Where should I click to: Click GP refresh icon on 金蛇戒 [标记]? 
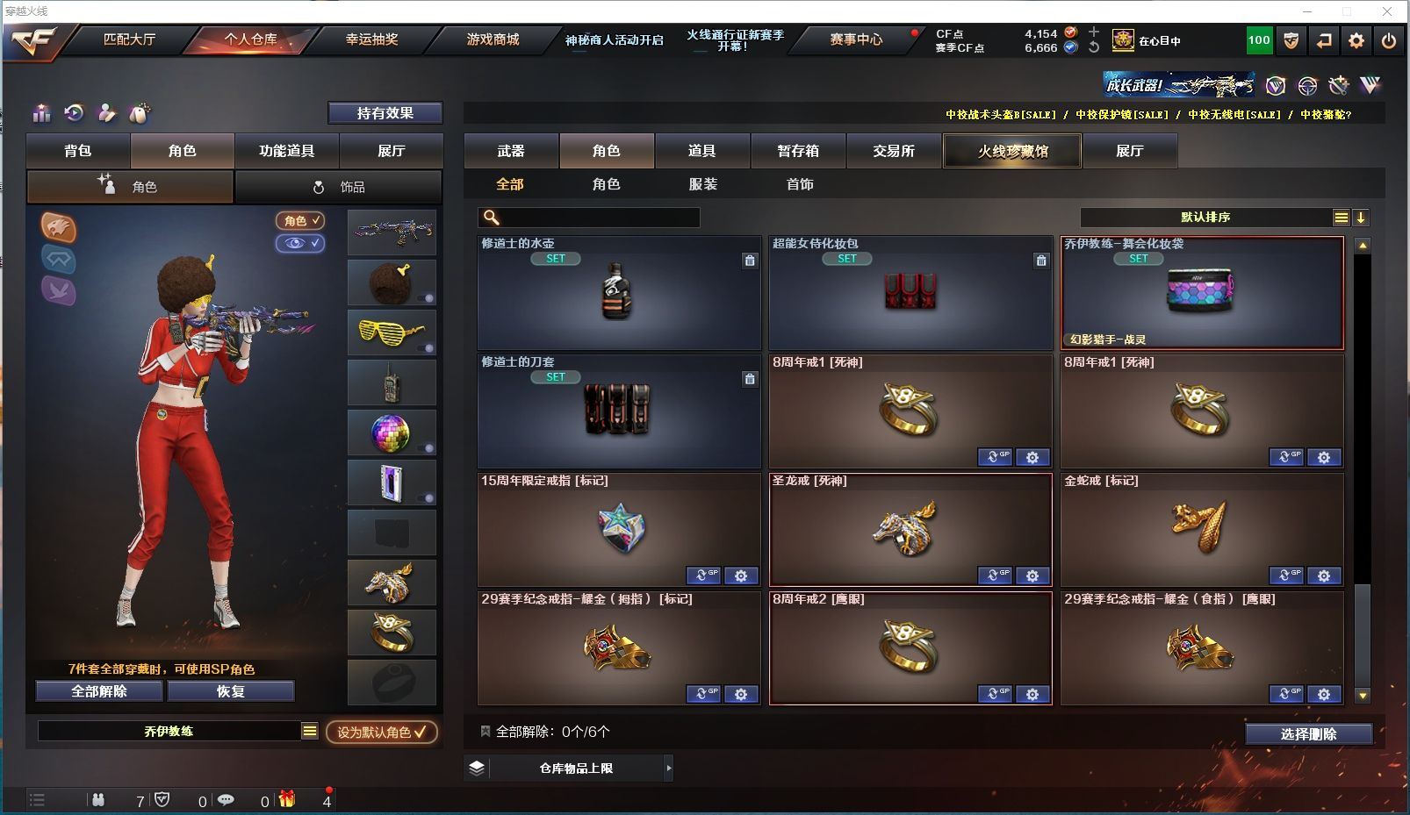1286,576
